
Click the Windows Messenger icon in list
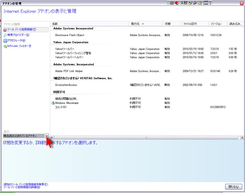coord(53,103)
